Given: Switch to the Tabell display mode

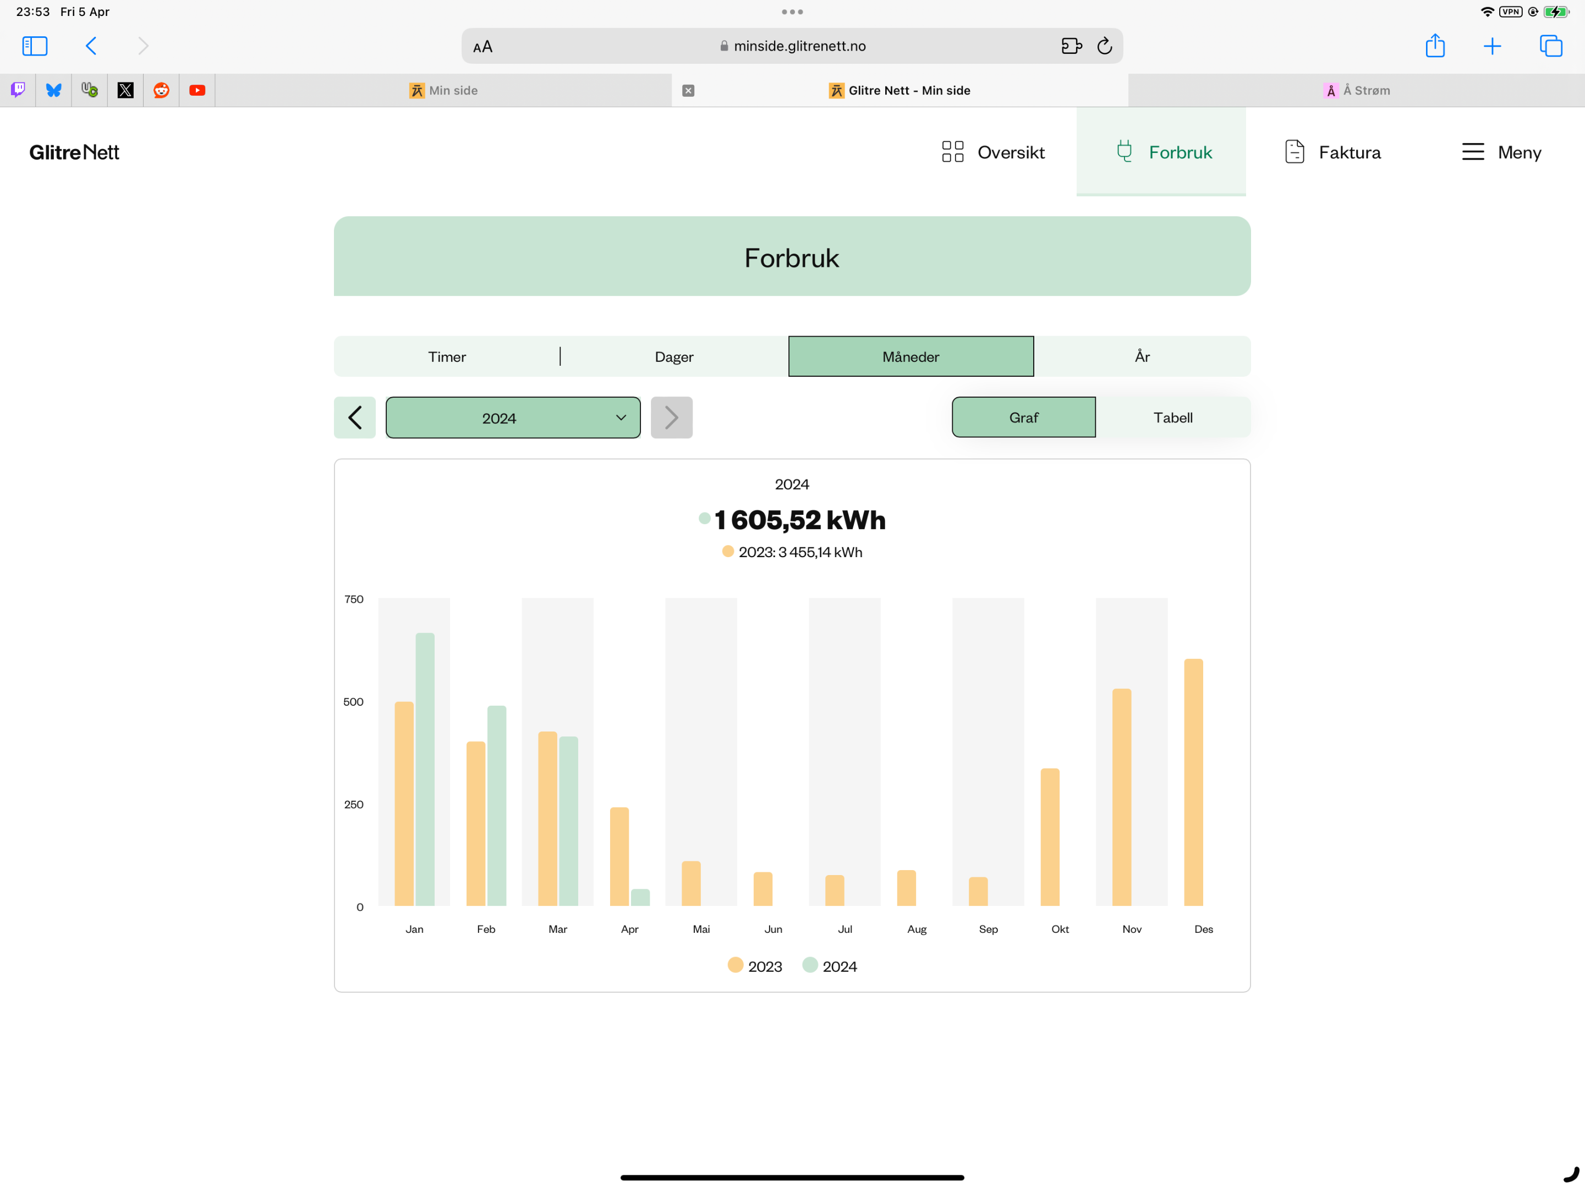Looking at the screenshot, I should 1173,417.
